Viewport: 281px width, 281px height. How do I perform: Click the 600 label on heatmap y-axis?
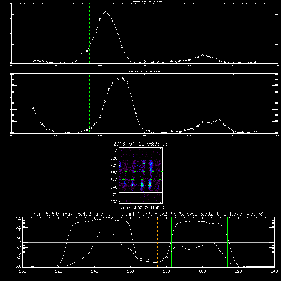point(114,166)
